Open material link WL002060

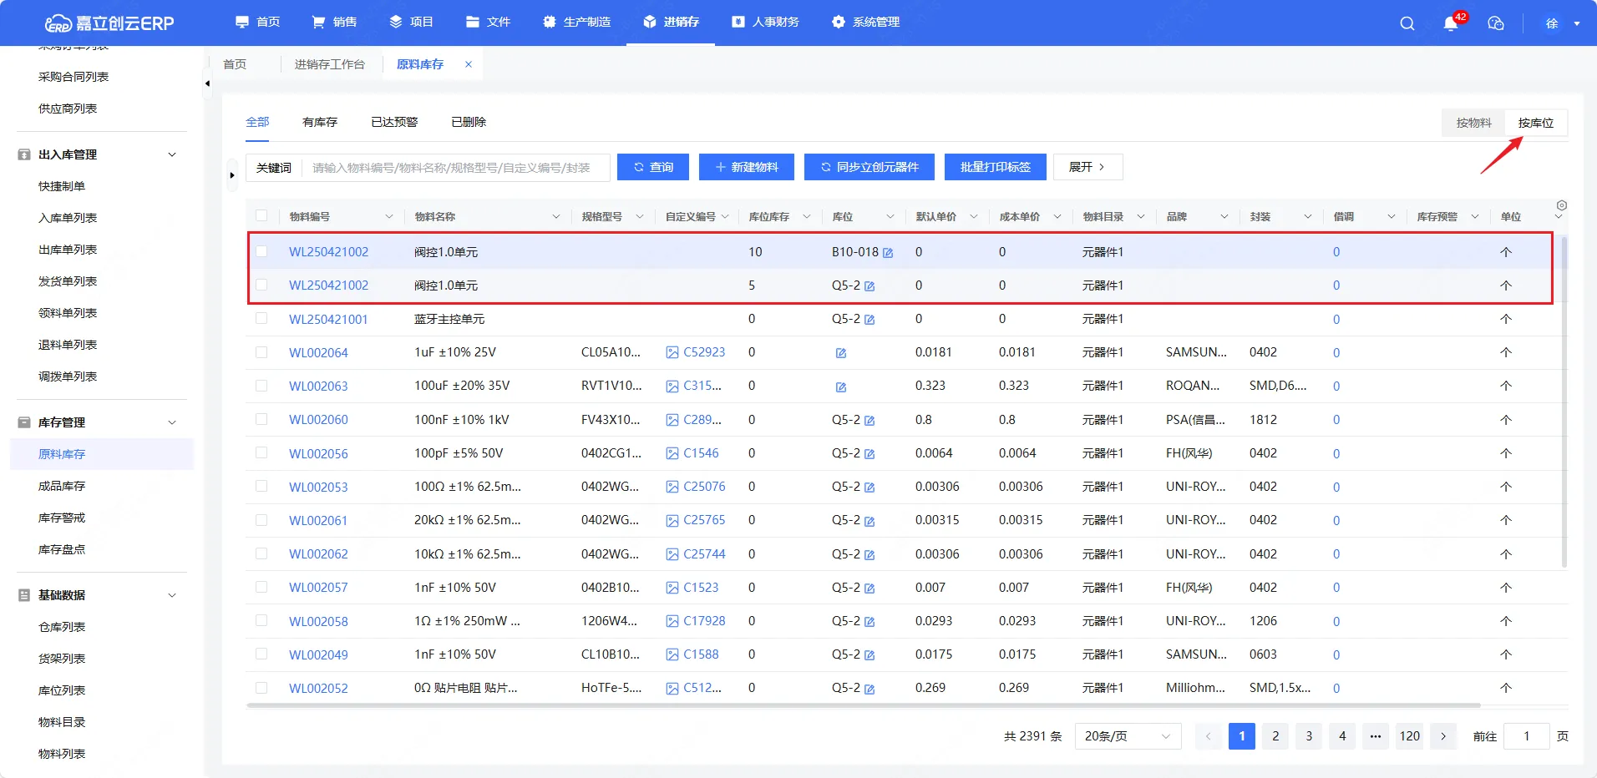(318, 420)
